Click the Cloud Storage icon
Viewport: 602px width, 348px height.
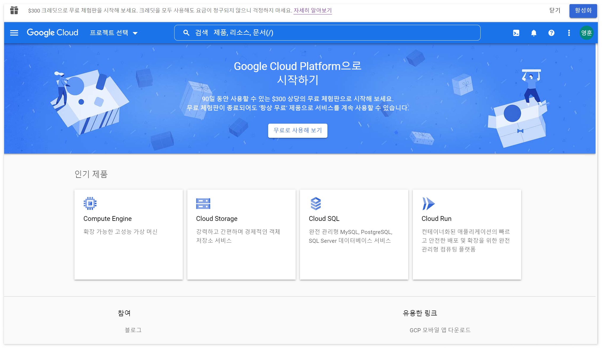(203, 204)
